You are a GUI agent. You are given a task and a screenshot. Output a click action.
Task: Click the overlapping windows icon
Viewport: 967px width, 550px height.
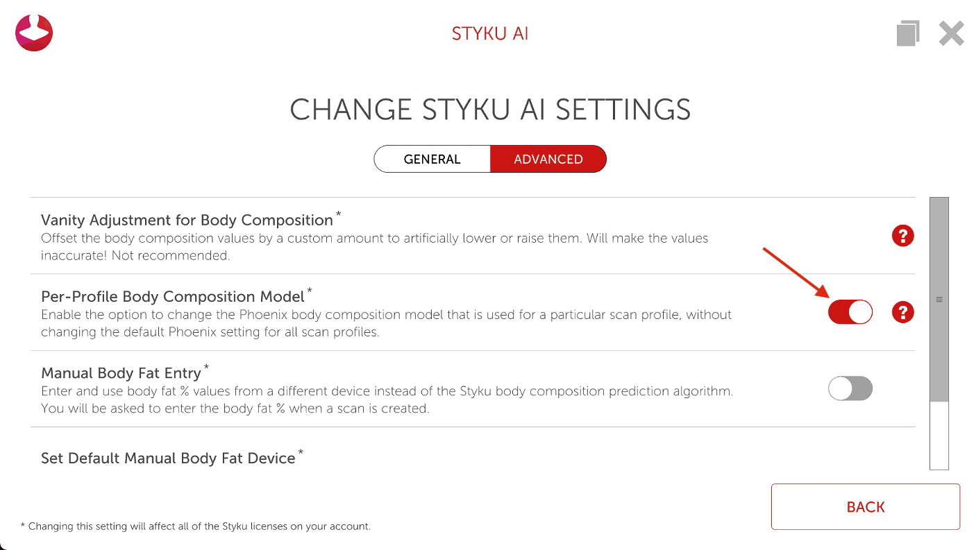(x=908, y=33)
